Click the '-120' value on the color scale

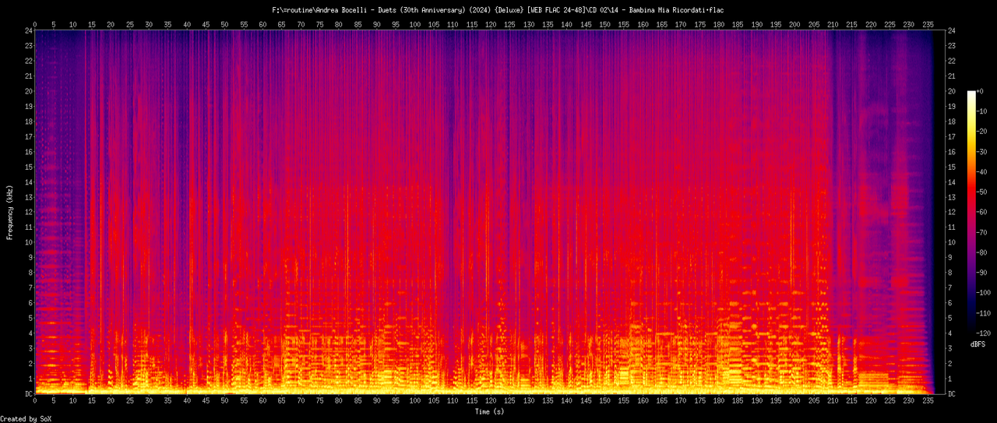pyautogui.click(x=985, y=333)
